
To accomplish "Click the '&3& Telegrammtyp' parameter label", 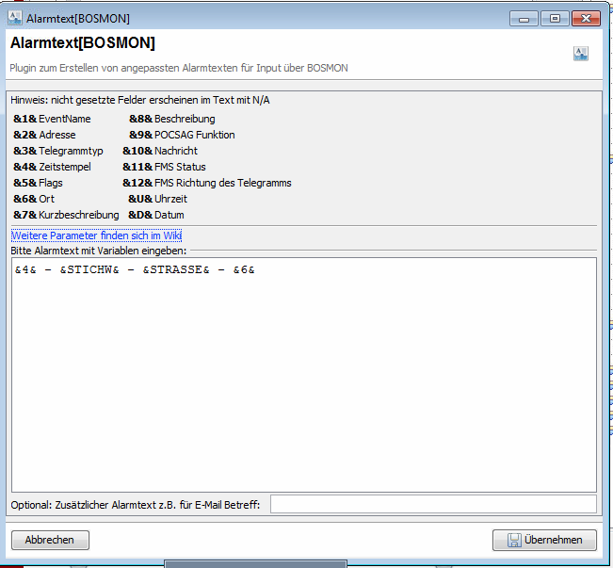I will pos(58,151).
